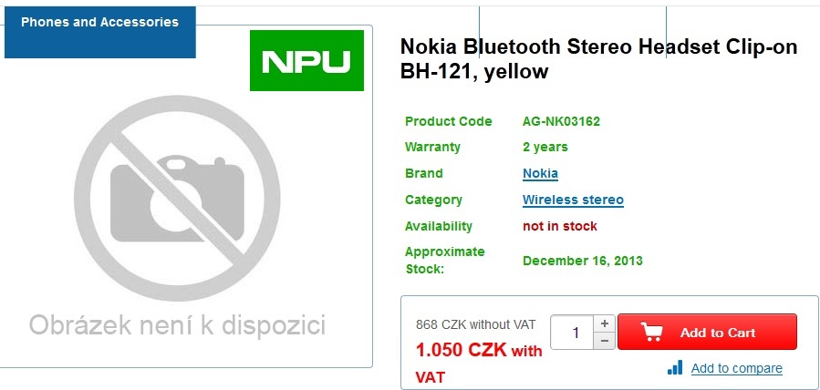Increase quantity with the plus stepper
The height and width of the screenshot is (390, 820).
(x=604, y=323)
